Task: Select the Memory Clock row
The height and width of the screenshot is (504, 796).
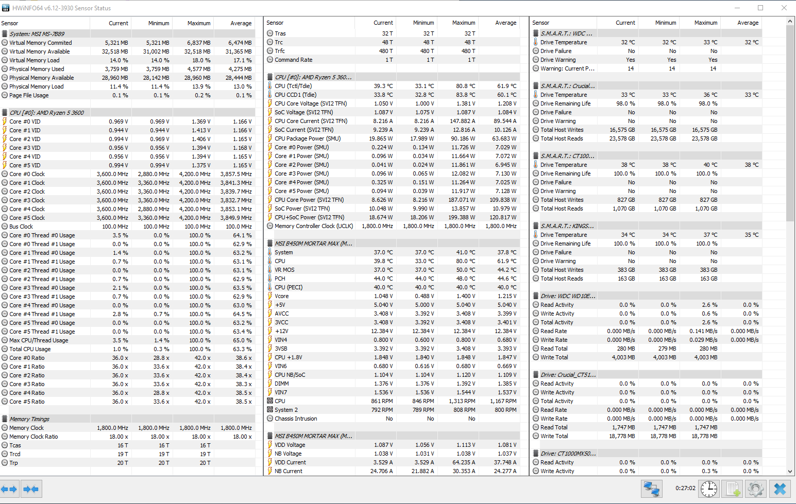Action: click(128, 428)
